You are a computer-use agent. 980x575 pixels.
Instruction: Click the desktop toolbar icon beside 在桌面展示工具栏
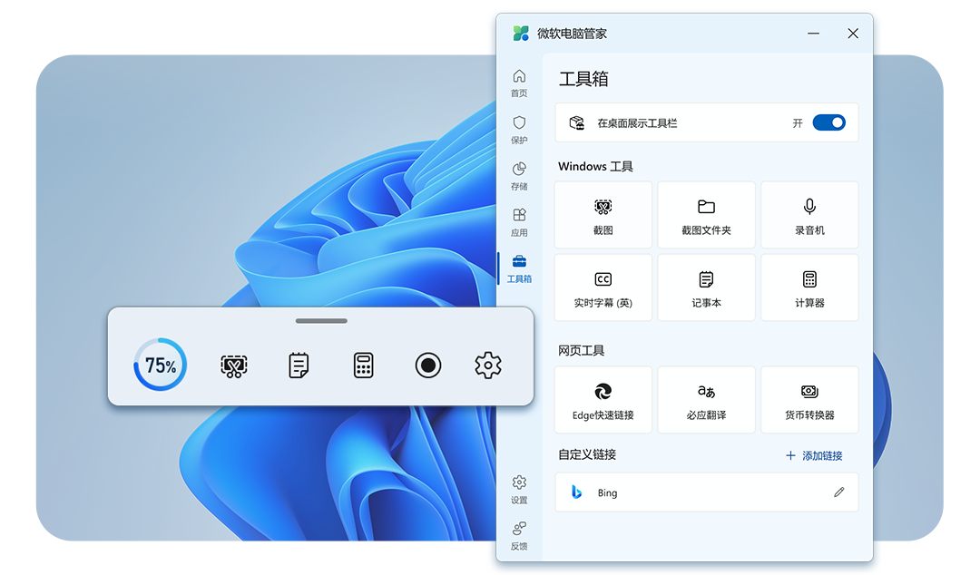576,122
